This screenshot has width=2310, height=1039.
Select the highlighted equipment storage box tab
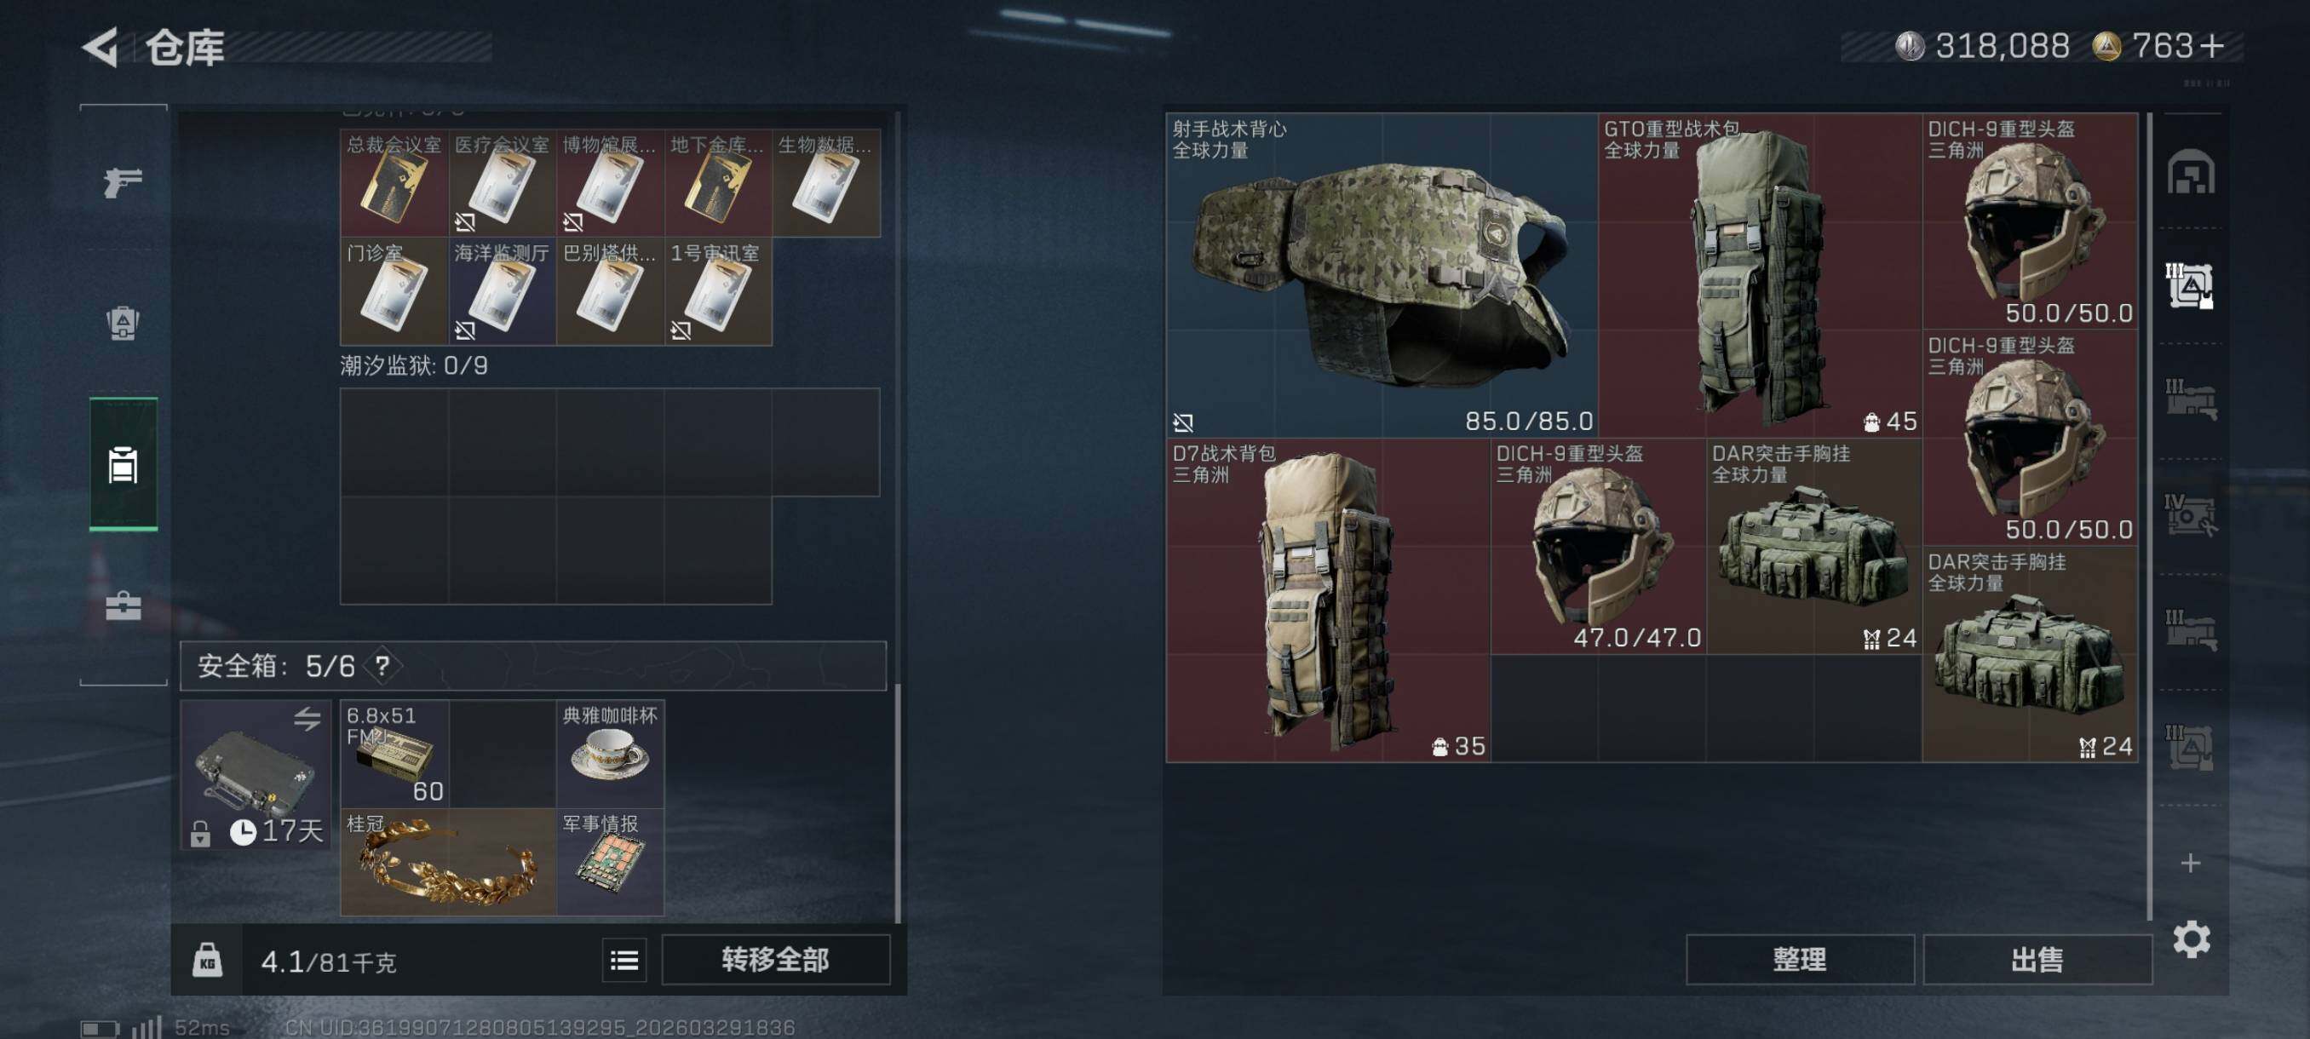2190,286
